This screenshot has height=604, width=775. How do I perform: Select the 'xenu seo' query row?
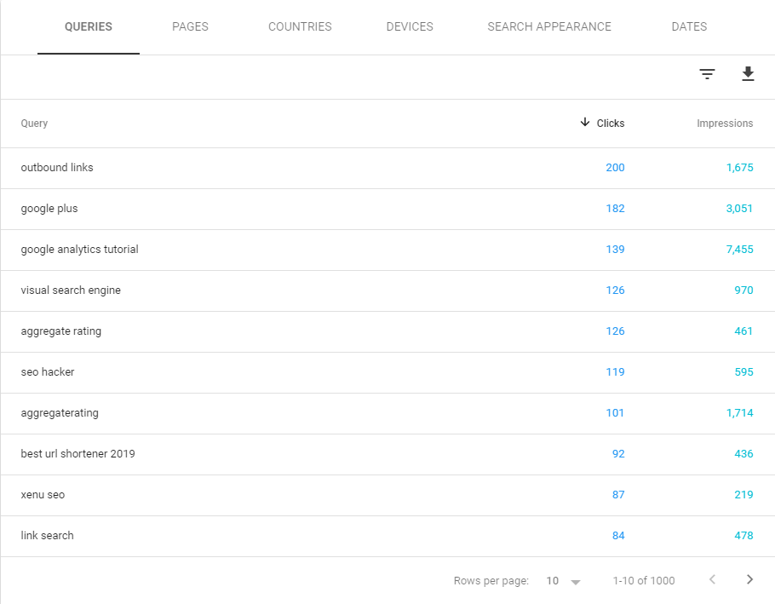point(43,495)
